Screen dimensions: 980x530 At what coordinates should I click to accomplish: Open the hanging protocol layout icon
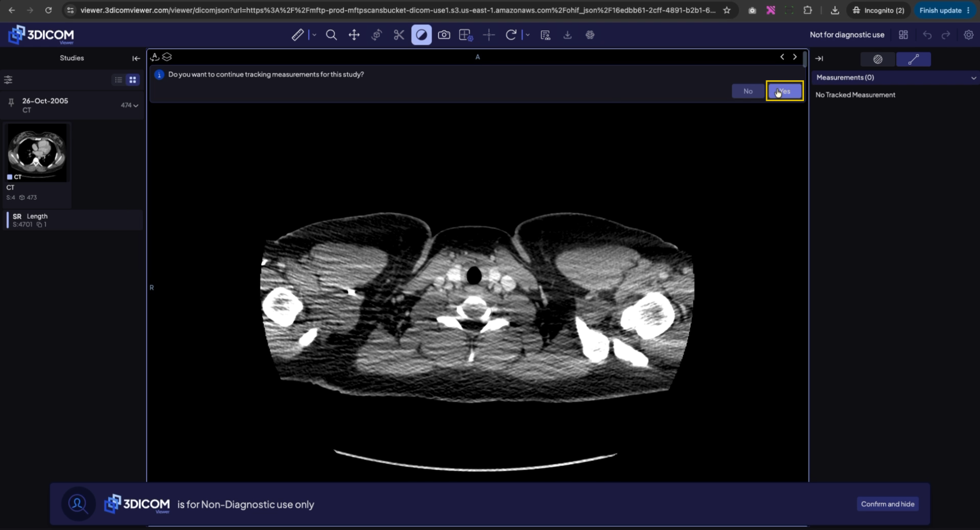(903, 35)
